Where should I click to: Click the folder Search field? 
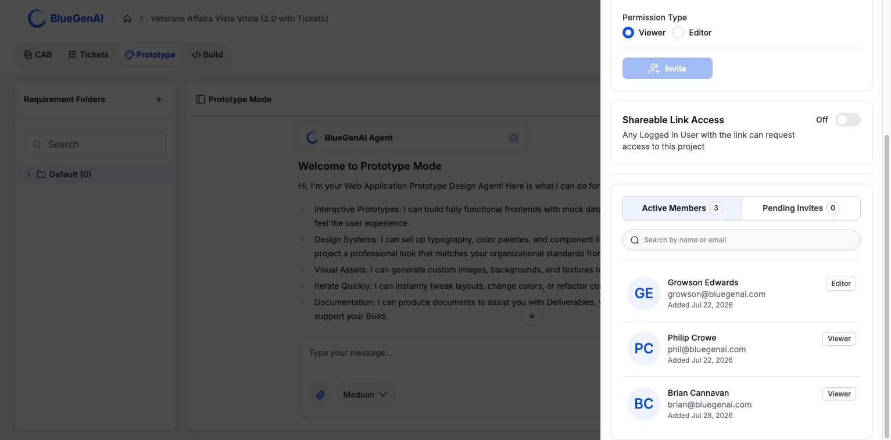(x=95, y=144)
